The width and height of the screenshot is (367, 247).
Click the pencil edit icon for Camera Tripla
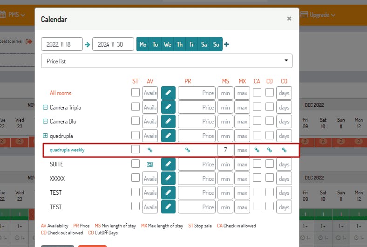click(168, 107)
